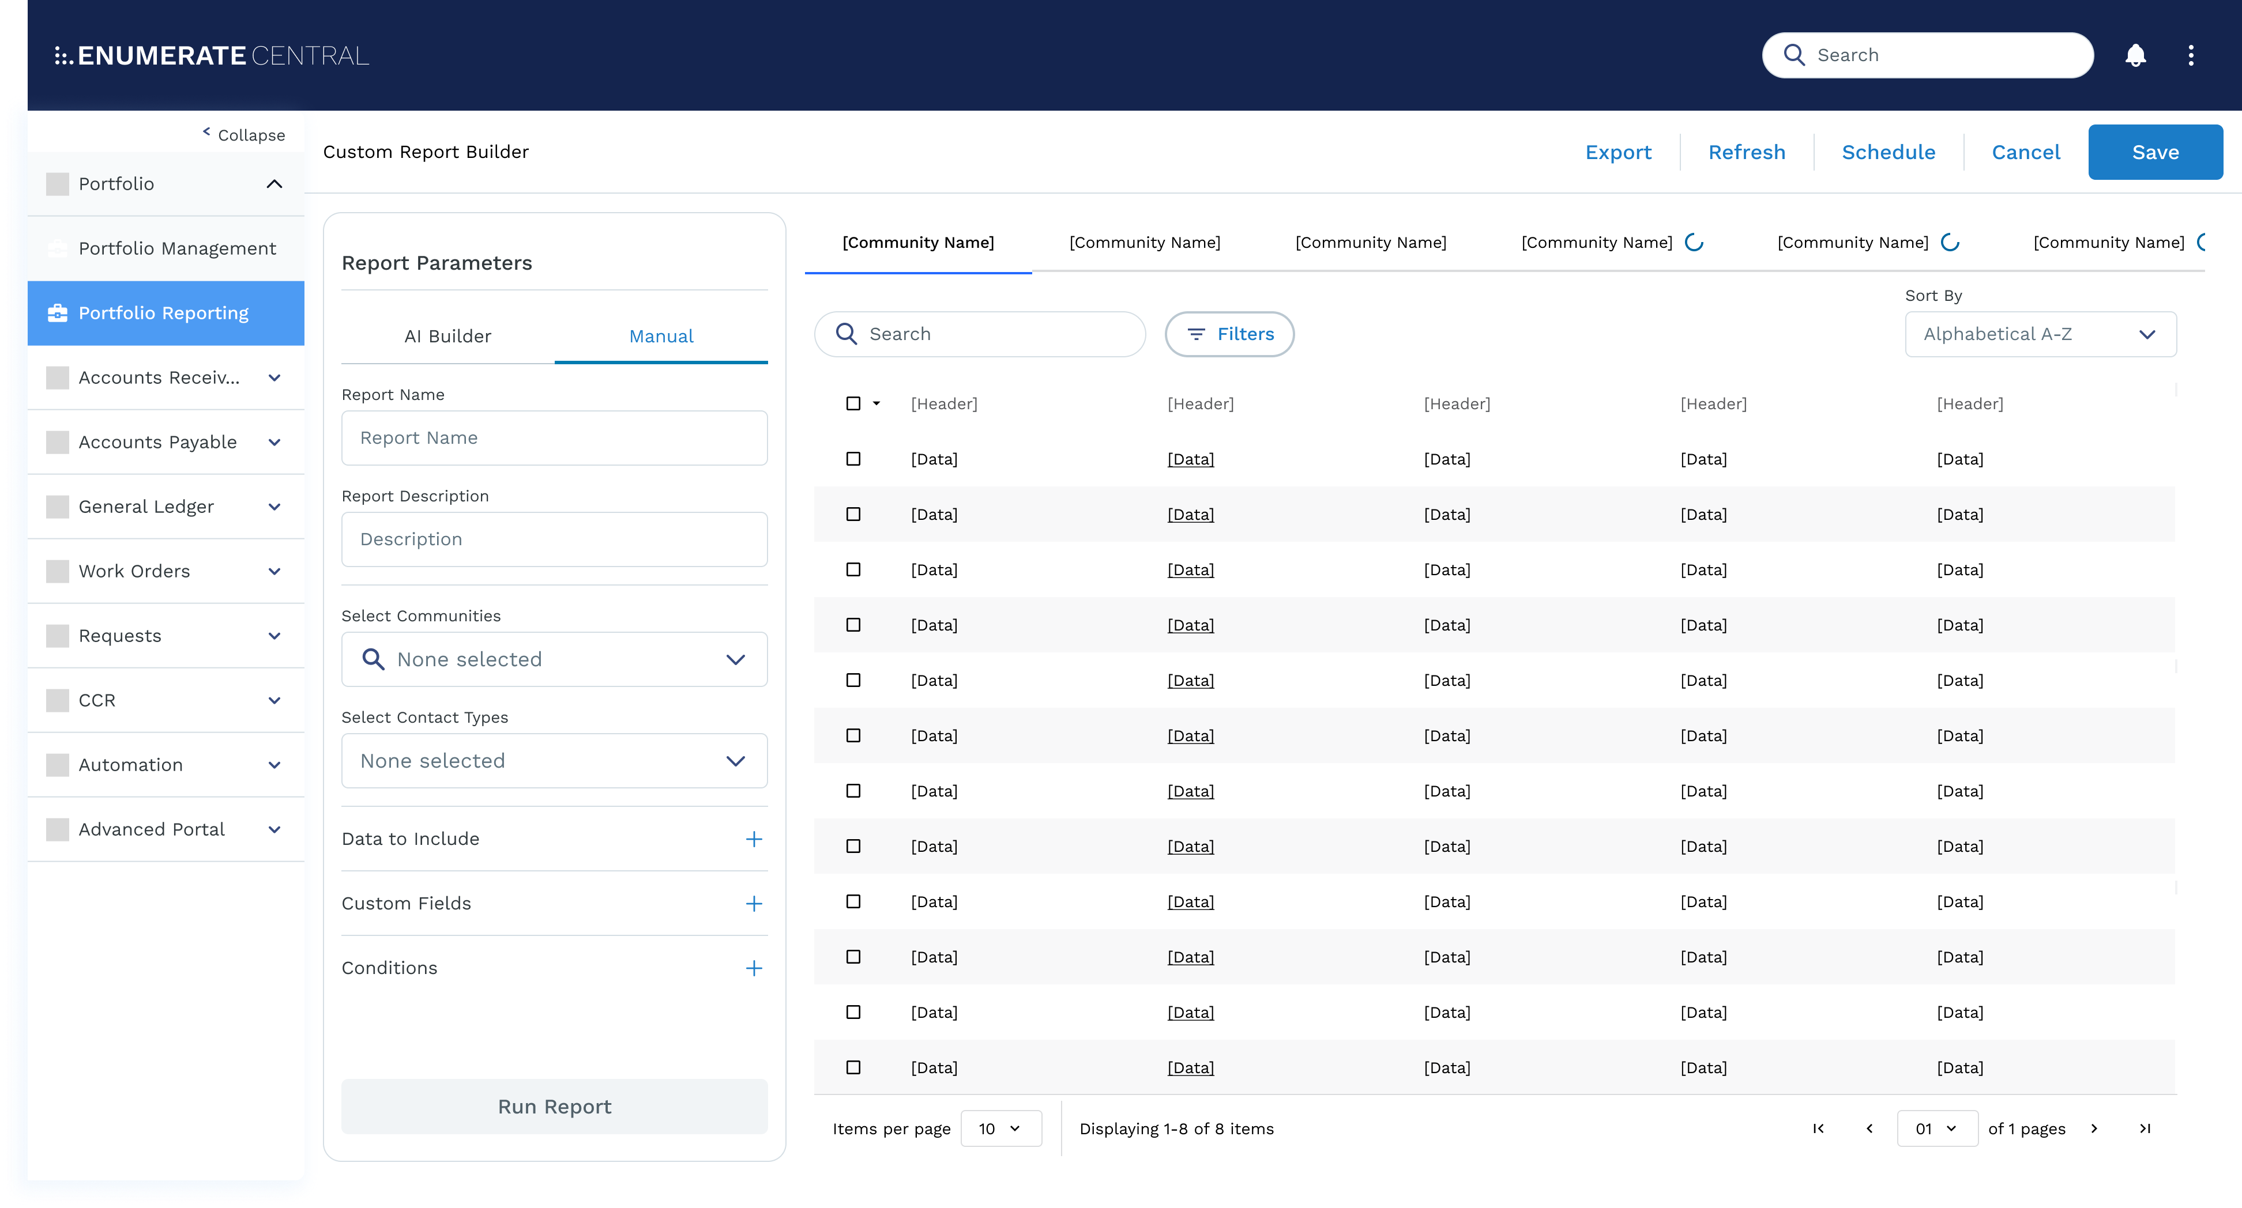Check the fourth data row checkbox

[853, 625]
